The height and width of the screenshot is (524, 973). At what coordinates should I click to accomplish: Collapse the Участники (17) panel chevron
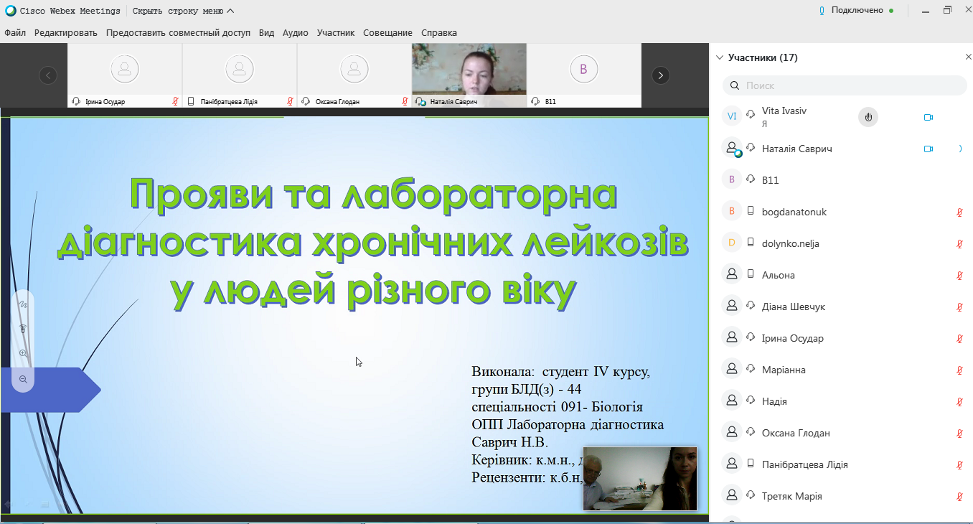pos(718,57)
